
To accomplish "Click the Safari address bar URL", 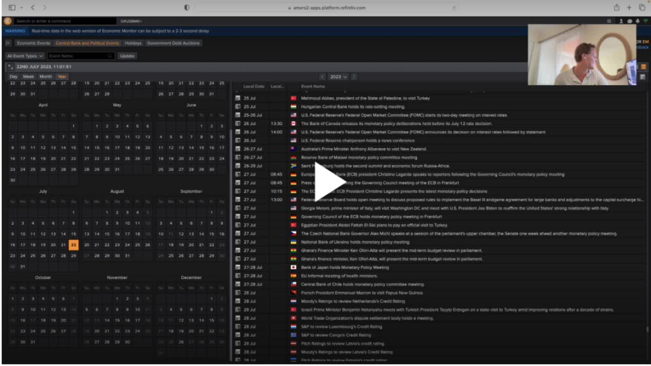I will pyautogui.click(x=326, y=8).
